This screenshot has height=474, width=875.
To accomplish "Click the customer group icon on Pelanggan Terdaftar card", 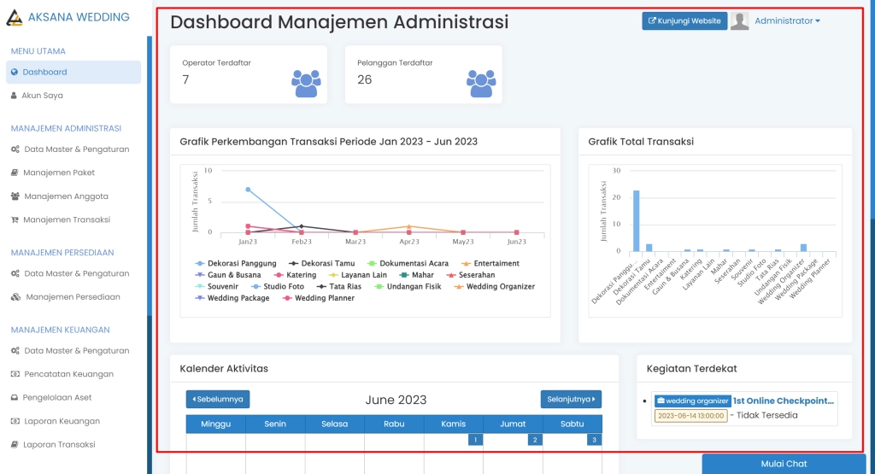I will click(481, 83).
